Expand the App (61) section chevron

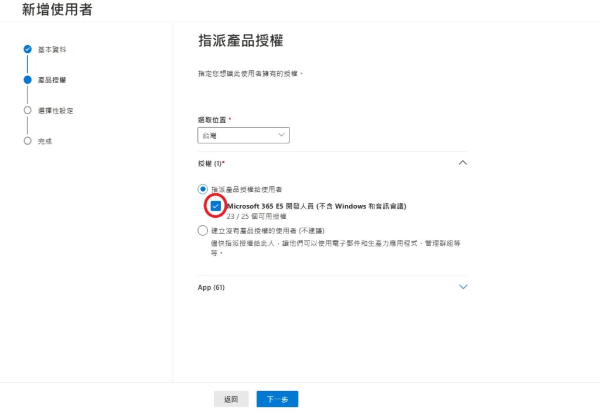[x=463, y=287]
